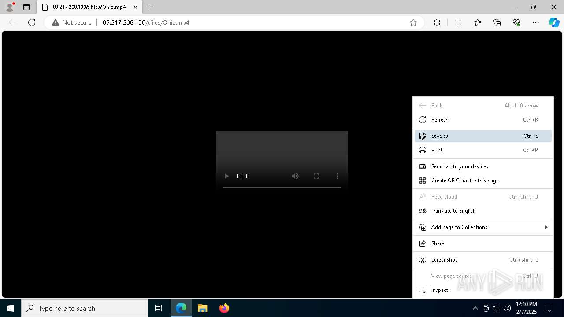The height and width of the screenshot is (317, 564).
Task: Choose Print from context menu
Action: (x=483, y=150)
